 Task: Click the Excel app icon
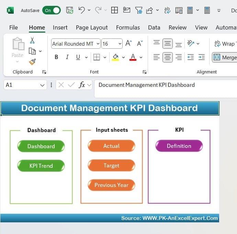(10, 10)
